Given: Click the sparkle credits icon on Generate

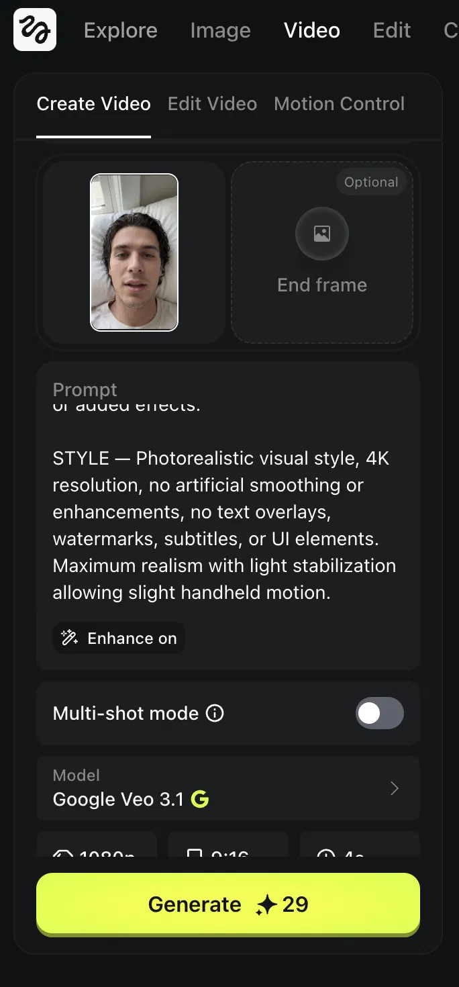Looking at the screenshot, I should pyautogui.click(x=266, y=905).
